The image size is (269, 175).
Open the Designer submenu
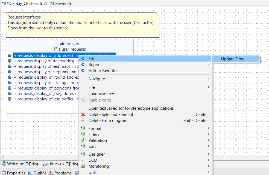point(146,154)
